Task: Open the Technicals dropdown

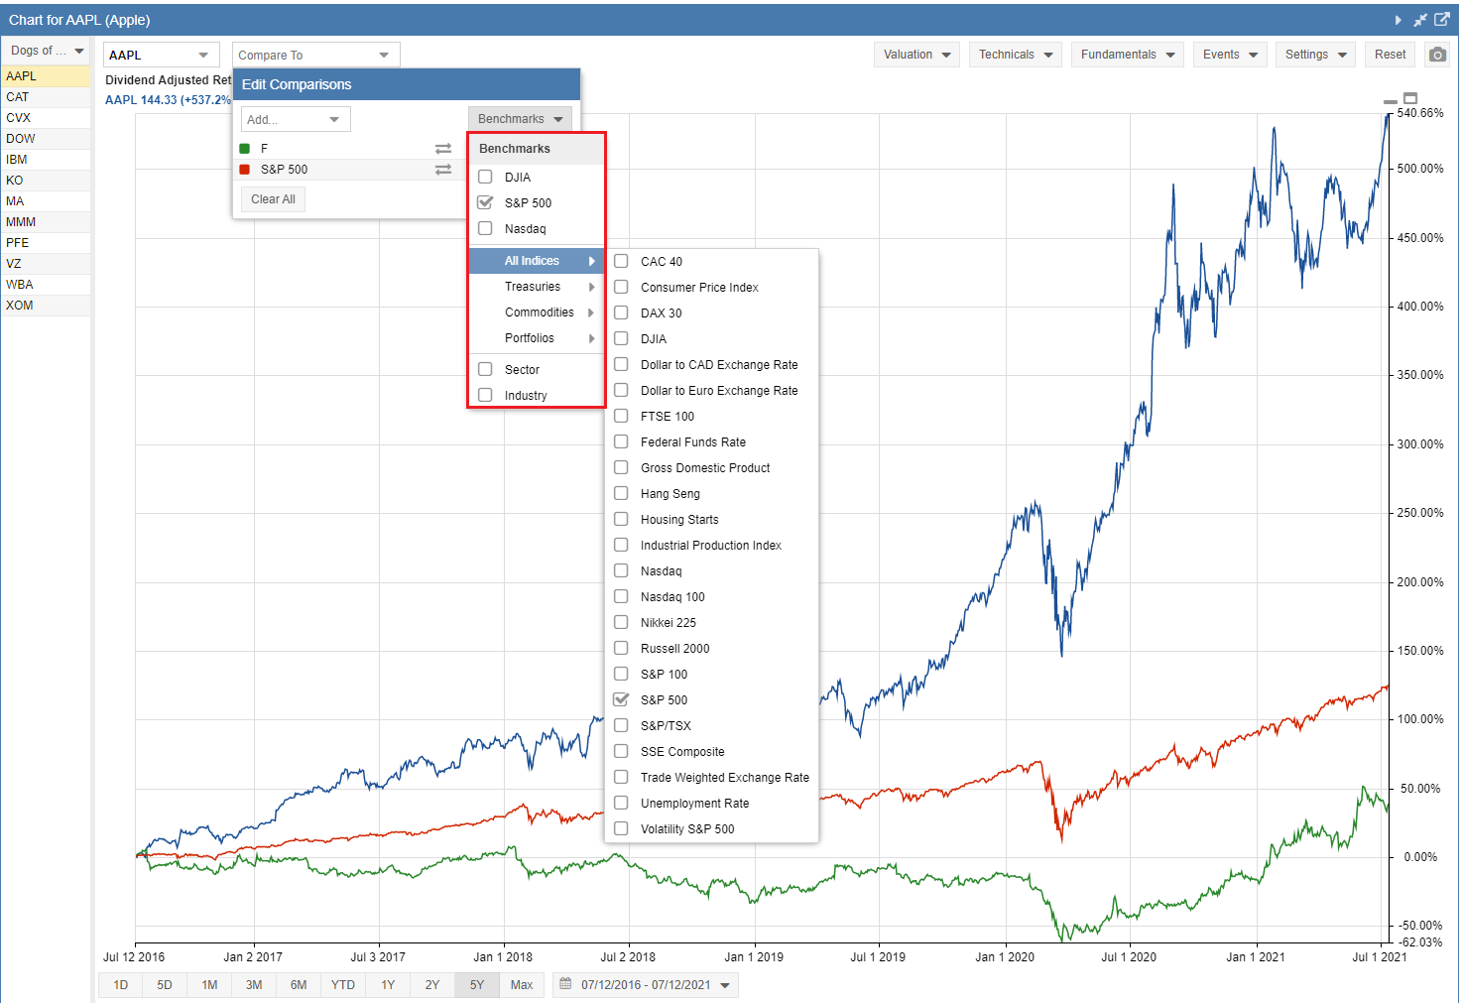Action: tap(1016, 55)
